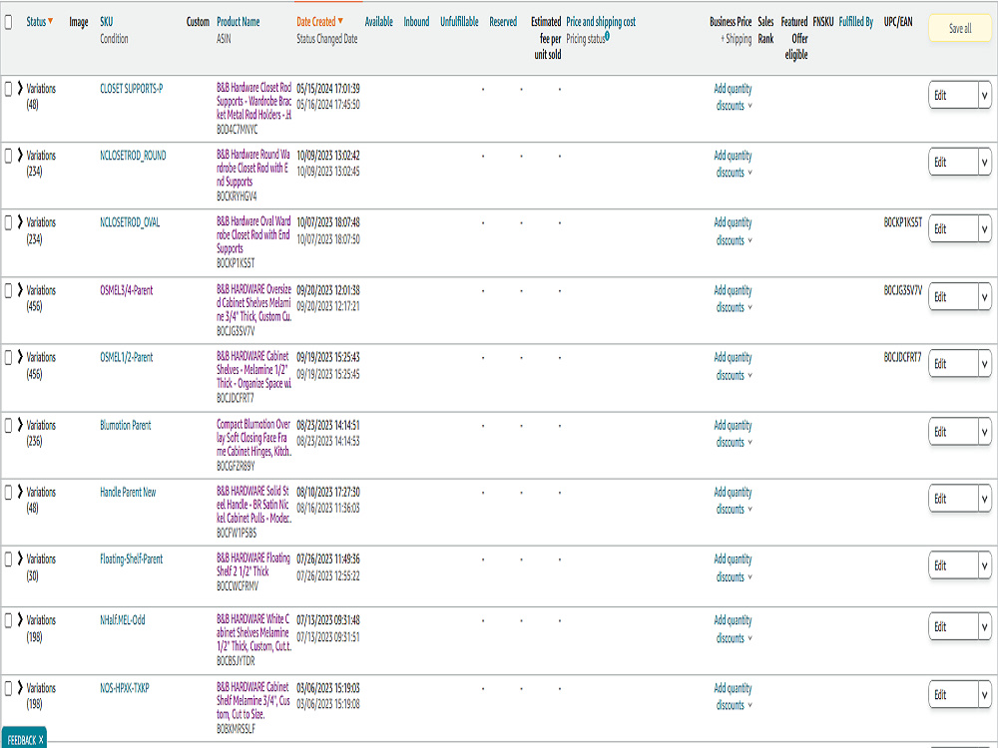Expand variations for NCLOSETROD_ROUND
The width and height of the screenshot is (998, 748).
click(x=20, y=155)
